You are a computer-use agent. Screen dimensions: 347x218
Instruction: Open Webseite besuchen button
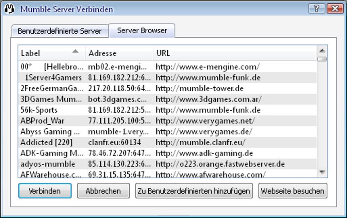coord(293,191)
